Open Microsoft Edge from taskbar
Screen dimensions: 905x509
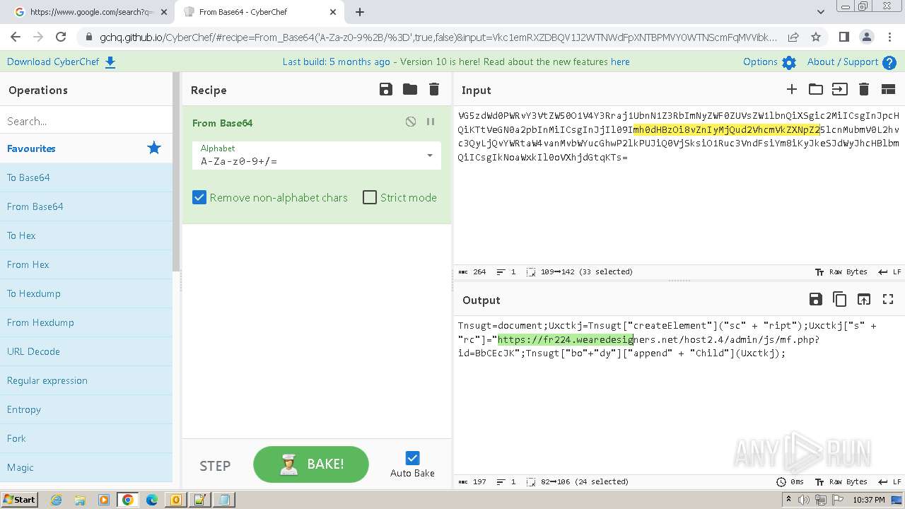(x=151, y=500)
